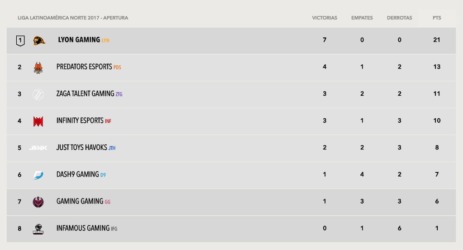Click the red Infinity Esports logo
463x250 pixels.
click(x=38, y=121)
